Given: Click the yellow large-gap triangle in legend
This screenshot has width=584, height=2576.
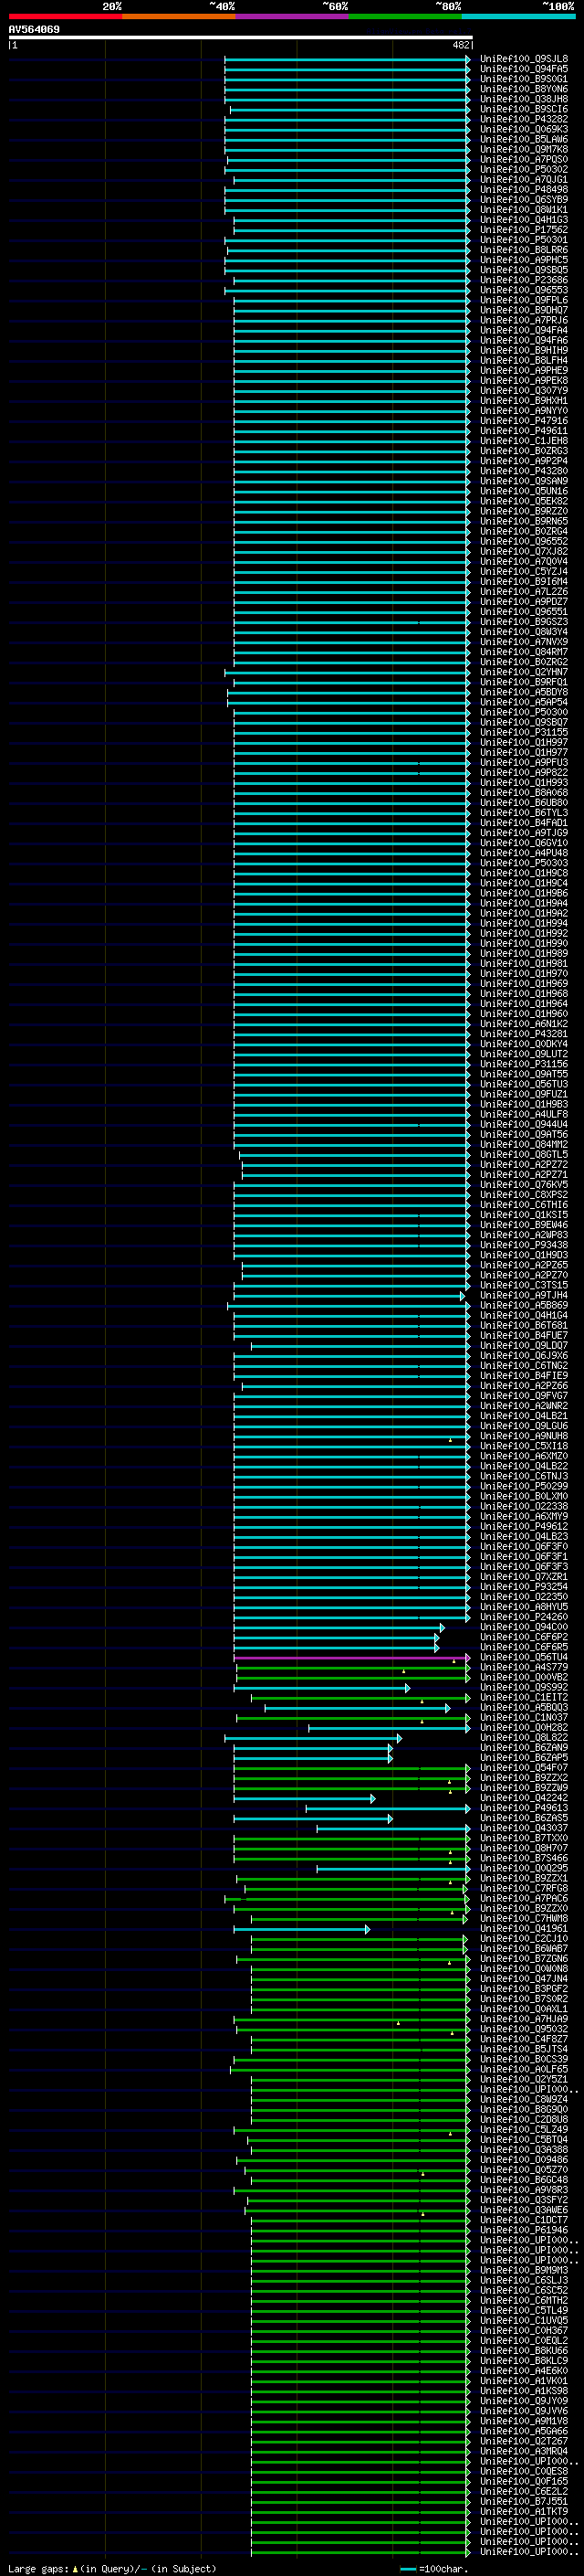Looking at the screenshot, I should (x=76, y=2568).
